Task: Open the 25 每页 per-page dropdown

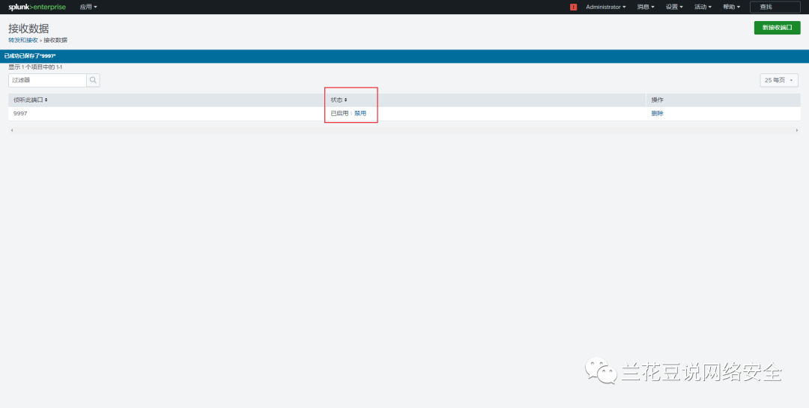Action: coord(779,80)
